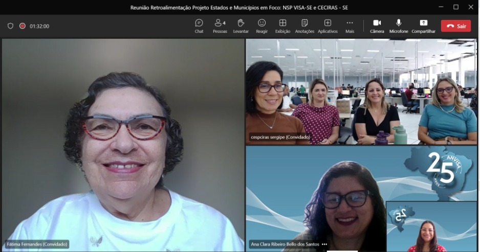Click the cespciras sergipe (Convidado) label
The width and height of the screenshot is (480, 252).
coord(280,137)
